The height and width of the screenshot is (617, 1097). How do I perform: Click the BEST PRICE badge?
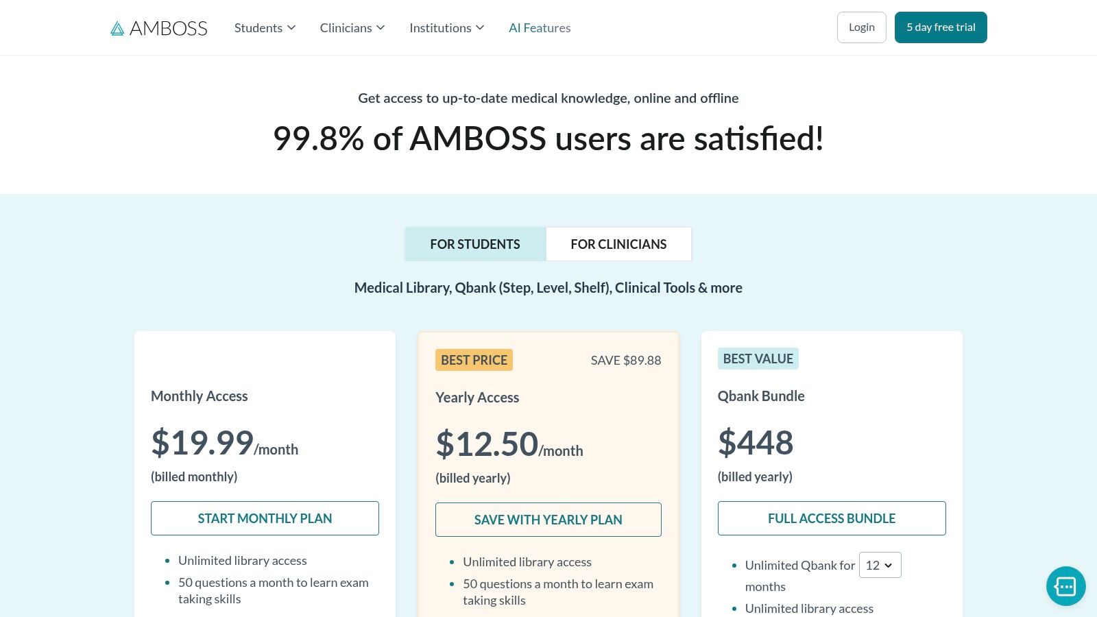[x=474, y=359]
